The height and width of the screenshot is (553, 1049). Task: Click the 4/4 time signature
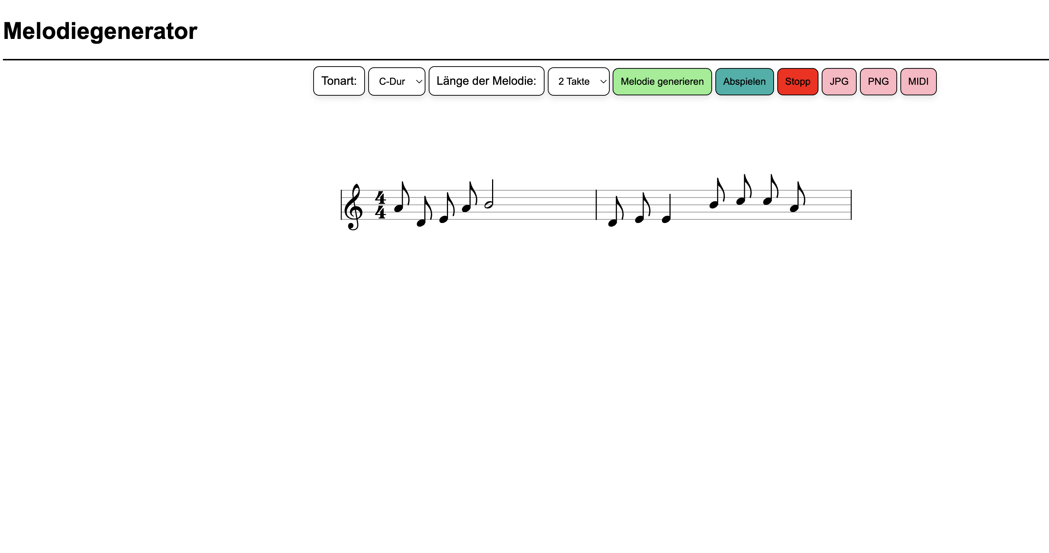(x=380, y=205)
